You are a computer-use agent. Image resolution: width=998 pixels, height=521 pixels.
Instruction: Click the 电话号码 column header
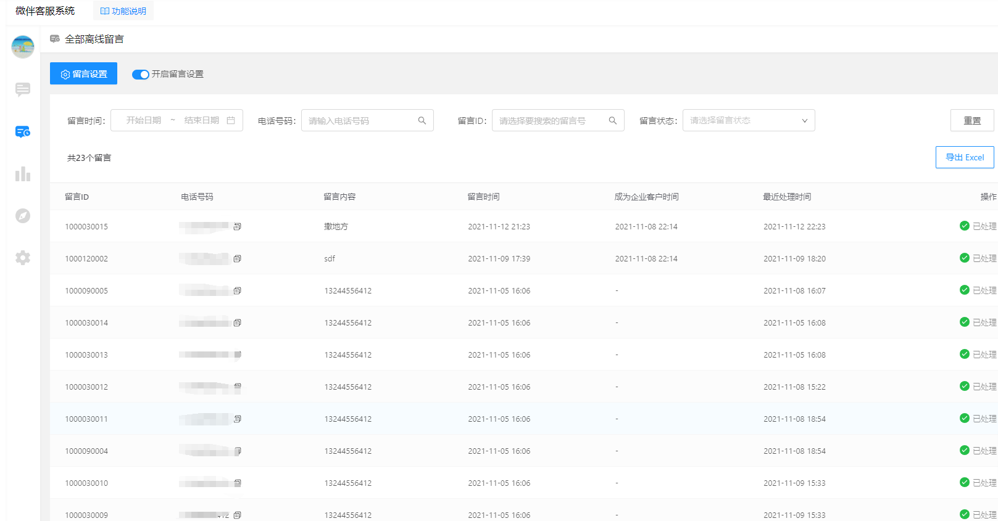[197, 197]
